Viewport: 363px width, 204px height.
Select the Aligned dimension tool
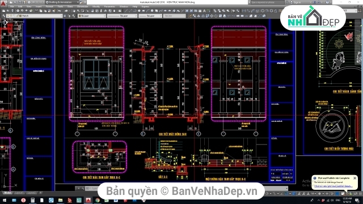tap(248, 11)
